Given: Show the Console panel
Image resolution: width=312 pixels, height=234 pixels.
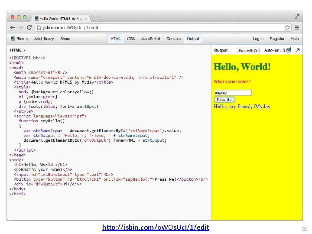Looking at the screenshot, I should tap(173, 39).
